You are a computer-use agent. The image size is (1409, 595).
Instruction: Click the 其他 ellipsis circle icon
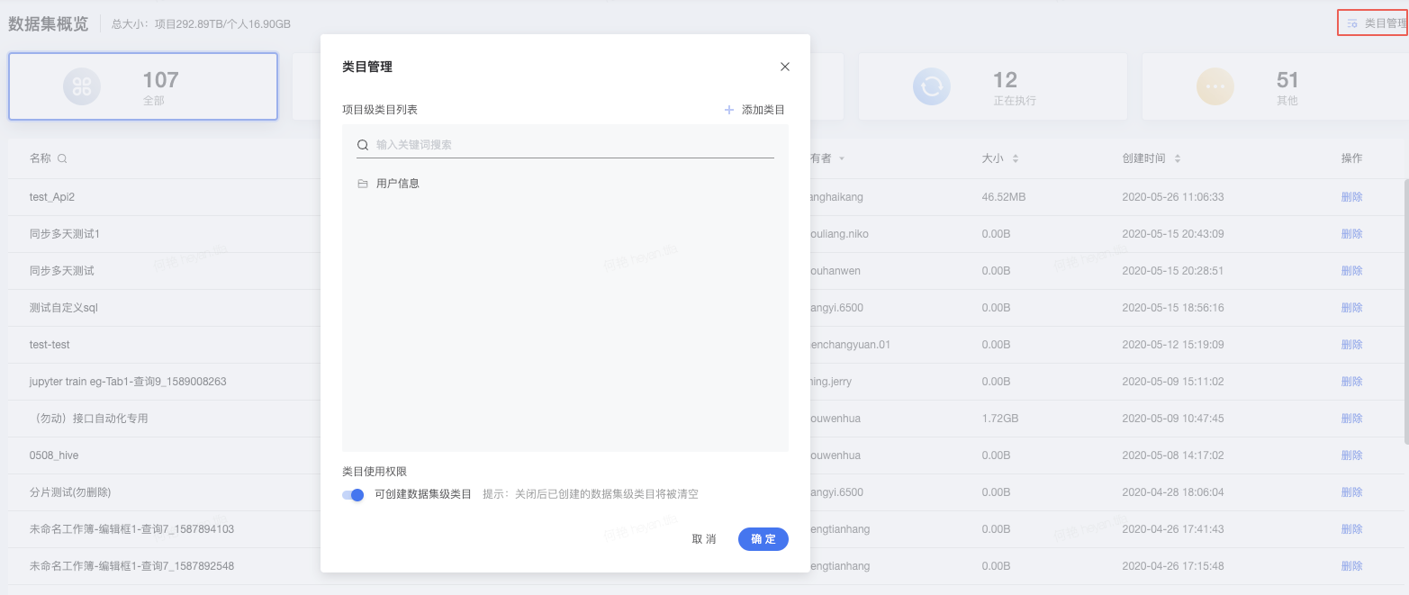tap(1215, 86)
